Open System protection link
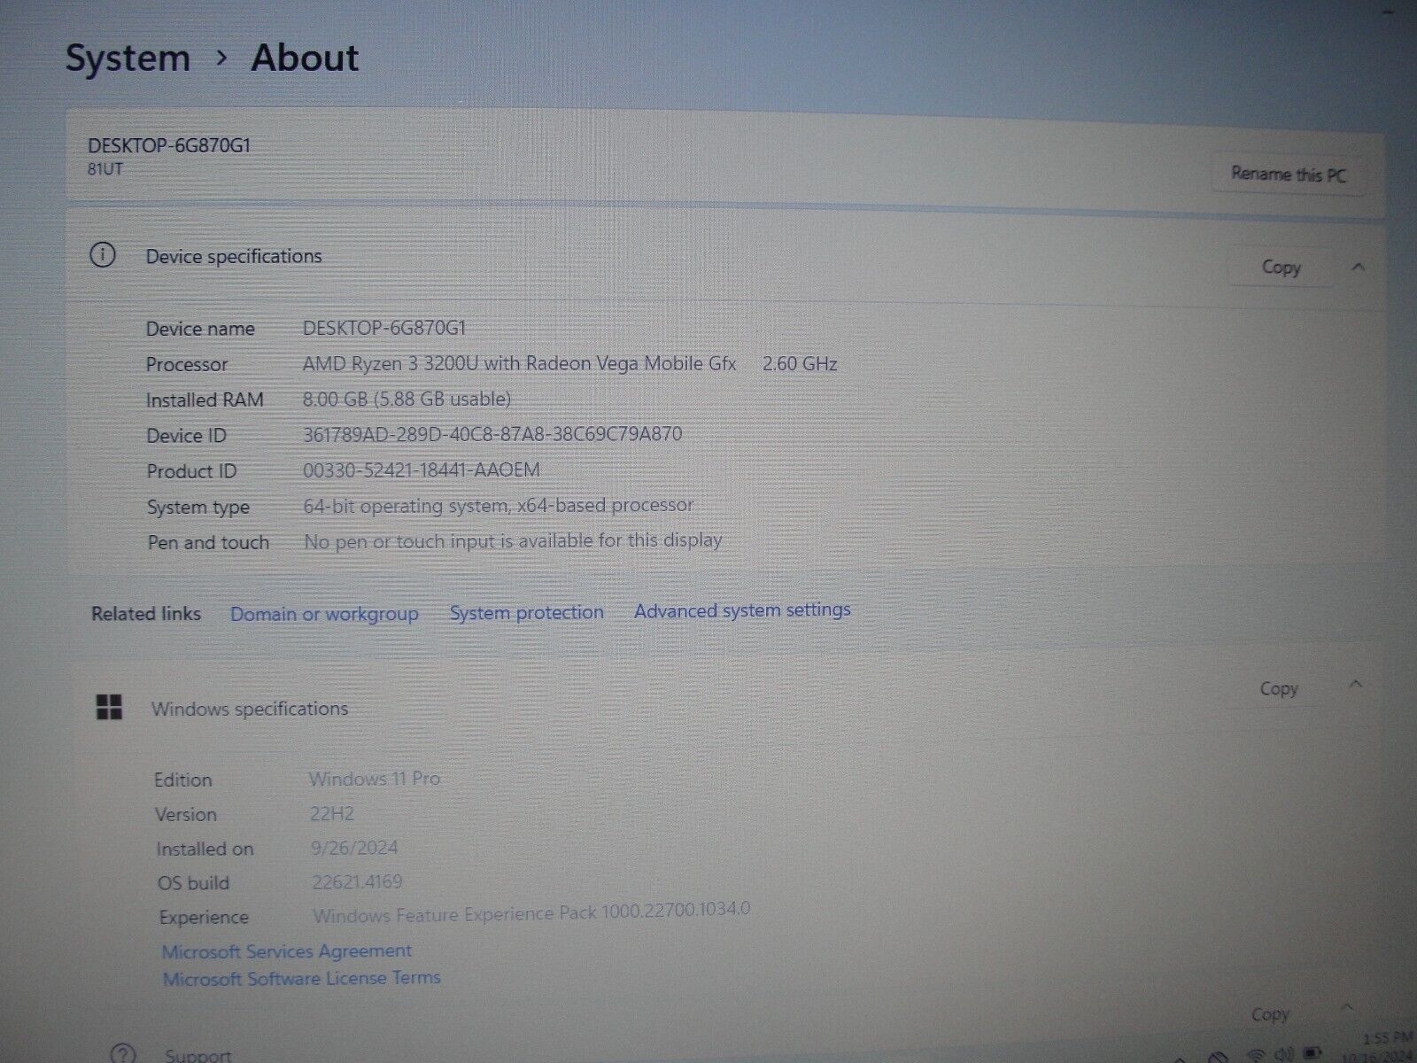Screen dimensions: 1417x1063 [x=526, y=612]
